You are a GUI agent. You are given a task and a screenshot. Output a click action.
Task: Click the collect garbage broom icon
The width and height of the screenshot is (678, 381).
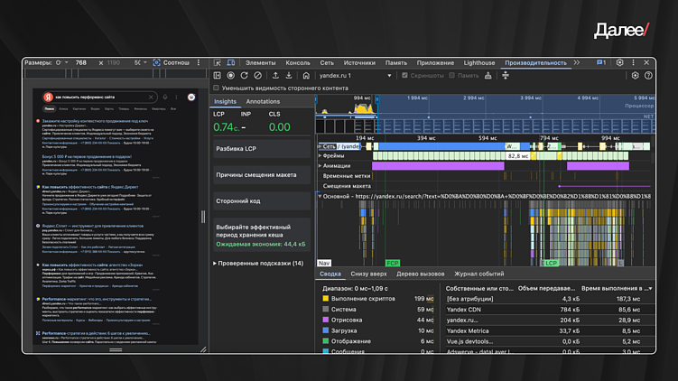(488, 76)
